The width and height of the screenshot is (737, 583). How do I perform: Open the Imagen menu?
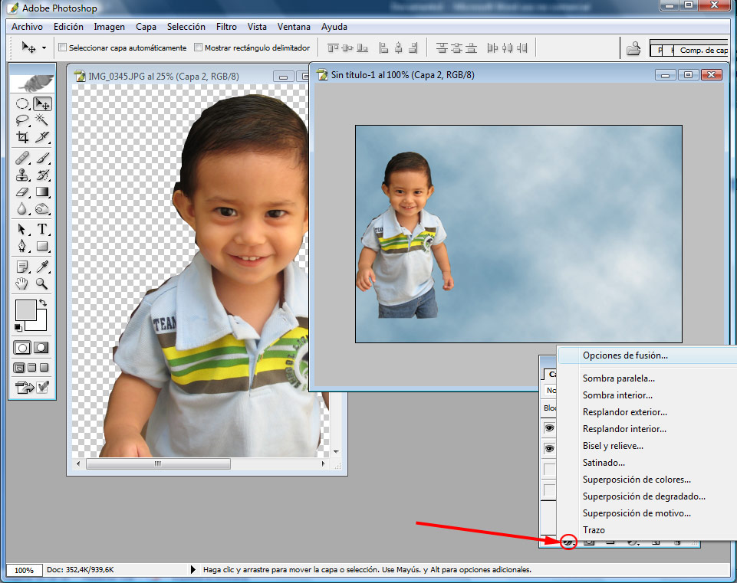[x=109, y=27]
